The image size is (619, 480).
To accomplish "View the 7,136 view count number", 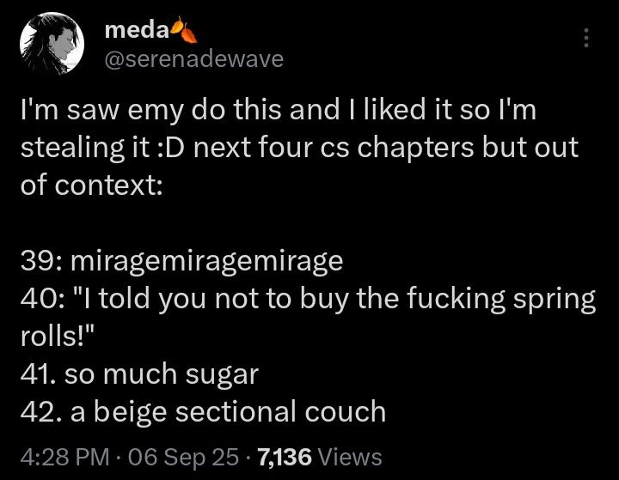I will point(285,457).
